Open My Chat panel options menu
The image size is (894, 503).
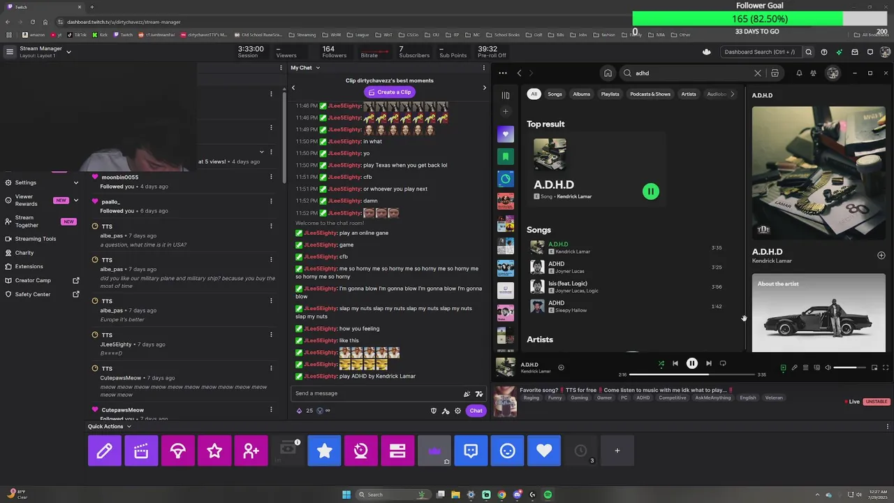tap(483, 68)
